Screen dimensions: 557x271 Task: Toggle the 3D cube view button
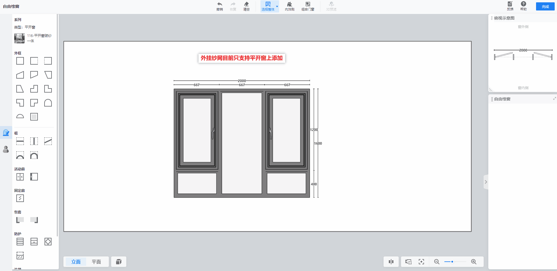118,262
